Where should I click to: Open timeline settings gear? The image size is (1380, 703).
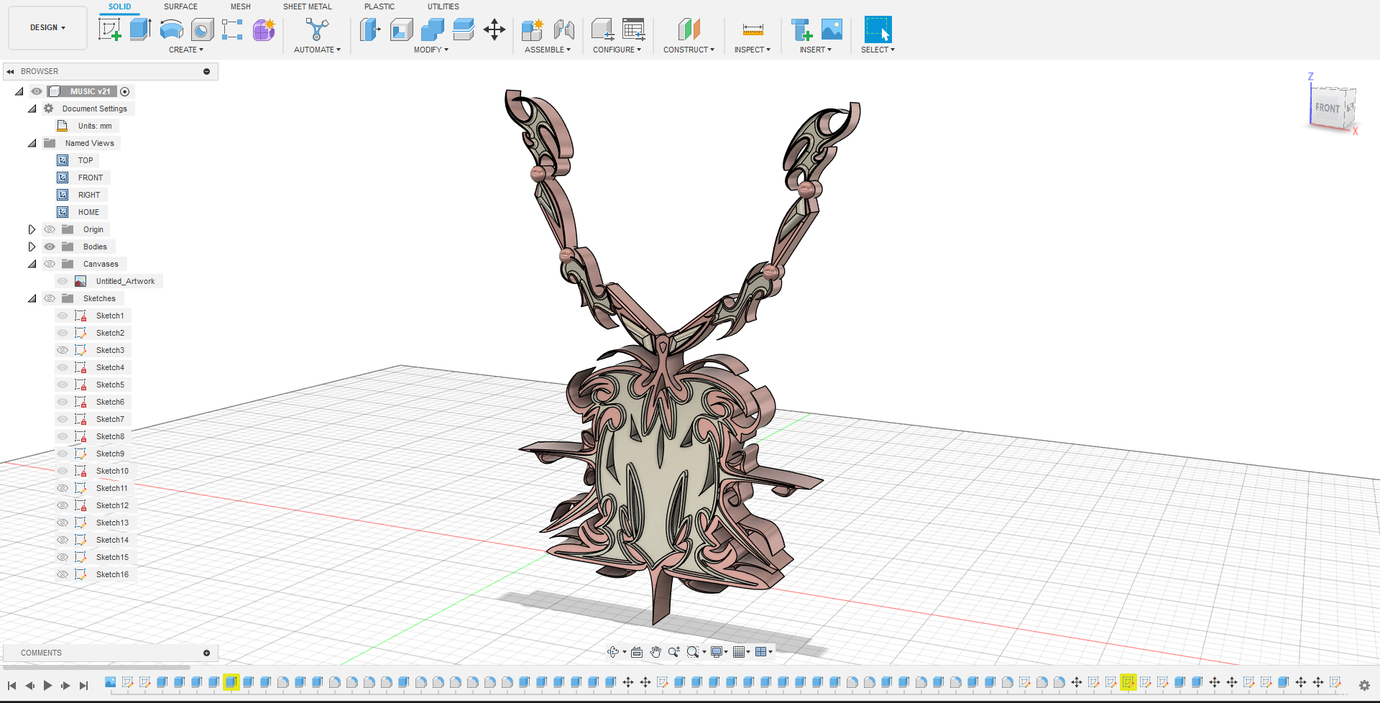pos(1364,685)
